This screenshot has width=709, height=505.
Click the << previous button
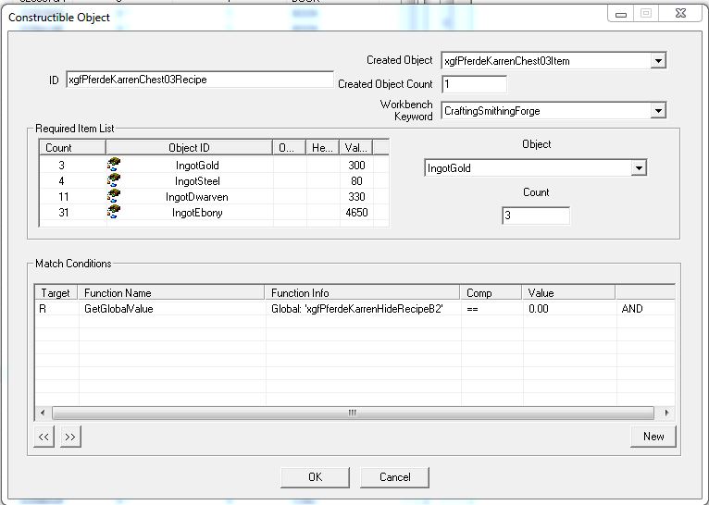click(44, 437)
